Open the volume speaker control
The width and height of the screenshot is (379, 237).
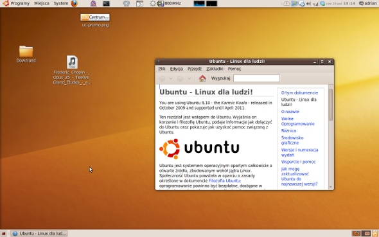click(x=309, y=4)
